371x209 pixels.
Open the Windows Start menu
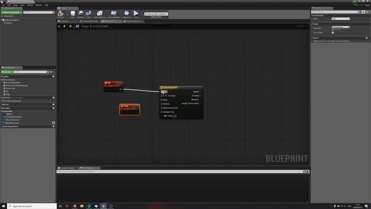[x=3, y=206]
